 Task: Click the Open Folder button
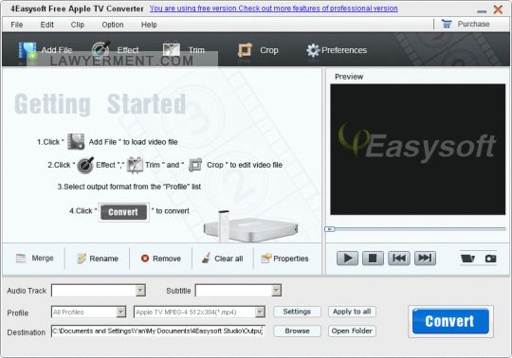(x=352, y=331)
